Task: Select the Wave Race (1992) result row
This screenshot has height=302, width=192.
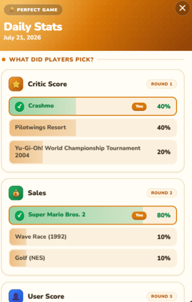Action: click(x=93, y=237)
